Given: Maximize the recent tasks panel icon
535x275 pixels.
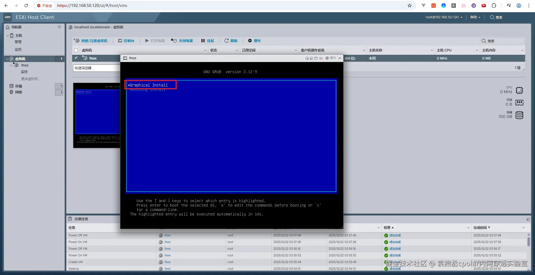Looking at the screenshot, I should pos(528,219).
